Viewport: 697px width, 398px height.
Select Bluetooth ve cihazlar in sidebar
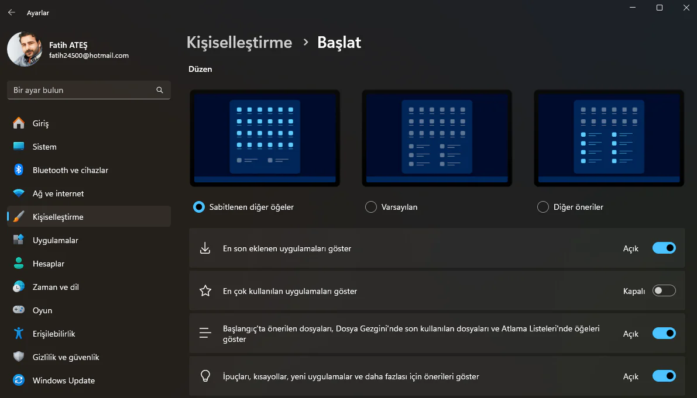pyautogui.click(x=70, y=170)
